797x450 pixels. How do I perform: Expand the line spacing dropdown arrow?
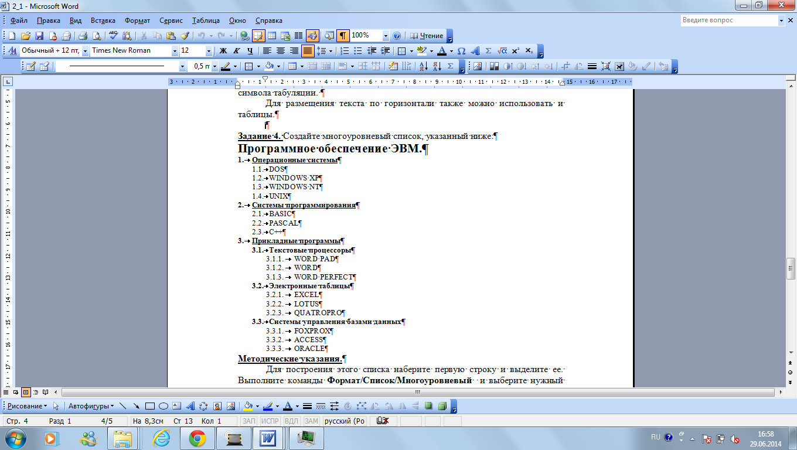tap(331, 51)
